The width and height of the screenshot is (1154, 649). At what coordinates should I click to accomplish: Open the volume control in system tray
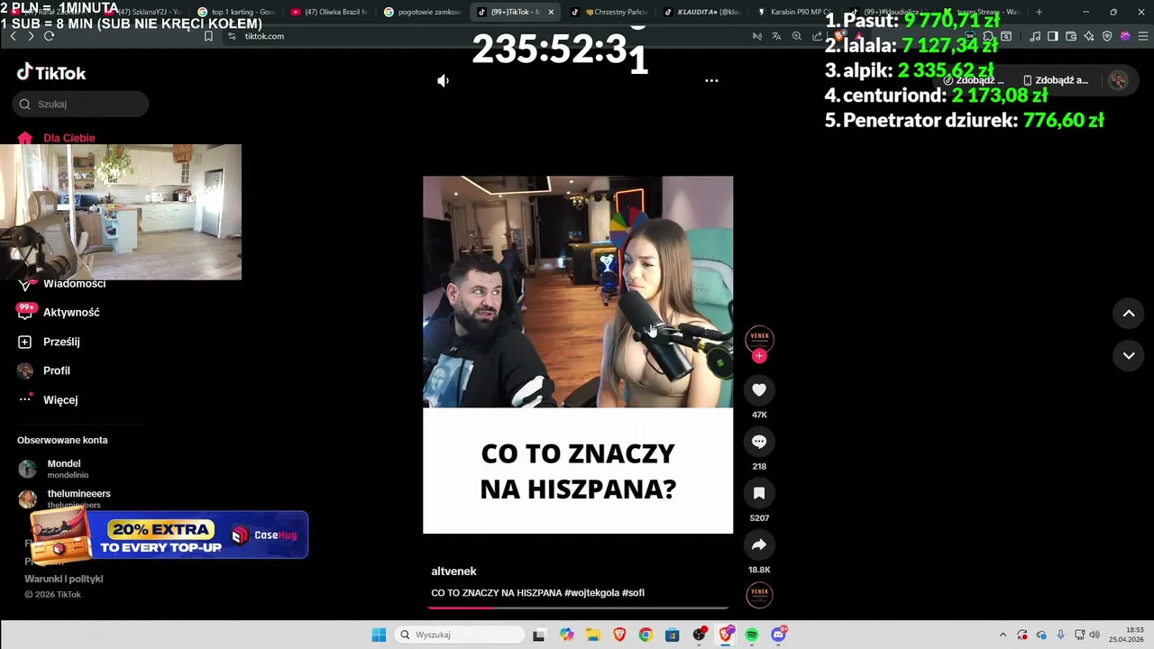pos(1094,635)
